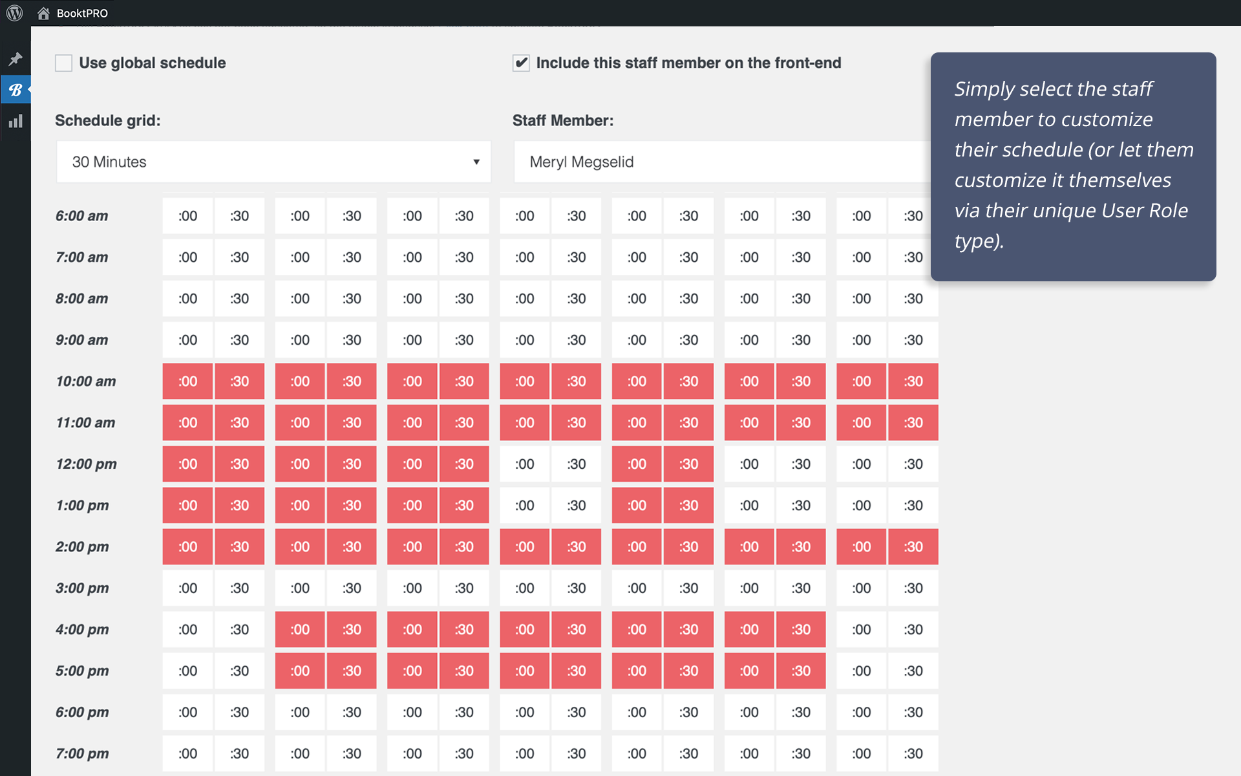Click the WordPress logo icon

coord(14,12)
